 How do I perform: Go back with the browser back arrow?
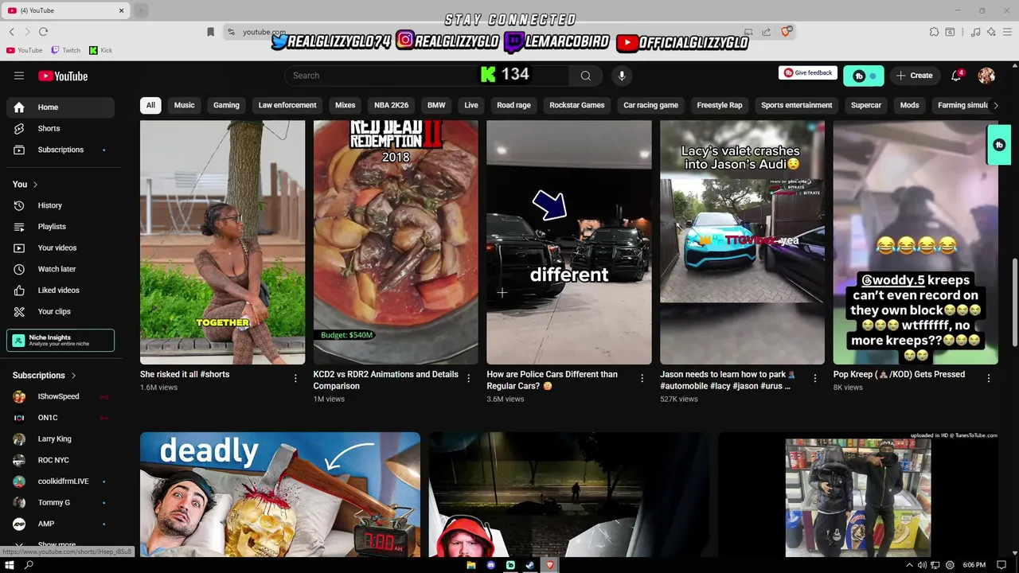12,32
